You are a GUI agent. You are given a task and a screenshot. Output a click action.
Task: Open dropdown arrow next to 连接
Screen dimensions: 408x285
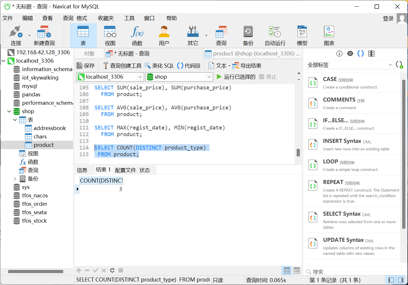tap(29, 36)
